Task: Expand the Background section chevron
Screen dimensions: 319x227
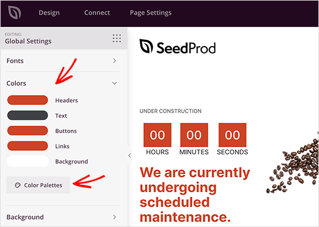Action: pos(115,217)
